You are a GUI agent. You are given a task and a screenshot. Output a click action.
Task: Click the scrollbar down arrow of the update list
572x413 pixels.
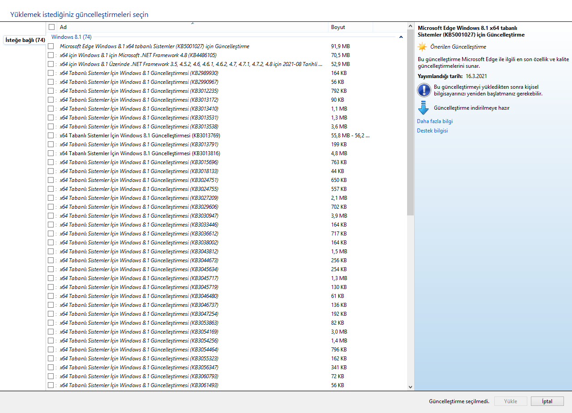pos(411,388)
